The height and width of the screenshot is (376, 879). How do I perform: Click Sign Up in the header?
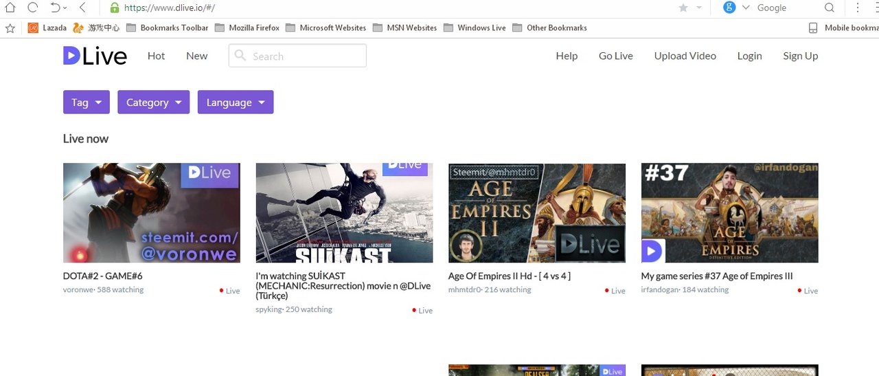tap(801, 56)
